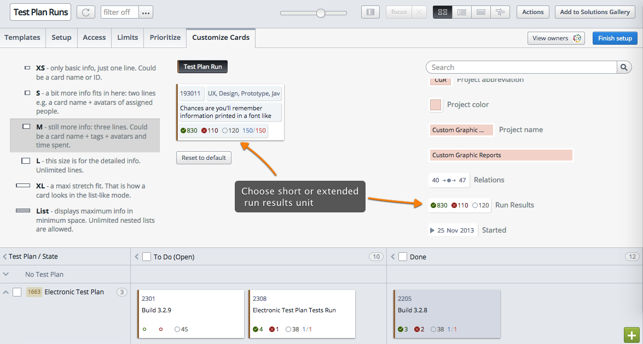This screenshot has width=643, height=344.
Task: Refresh the Test Plan Runs view
Action: click(x=86, y=12)
